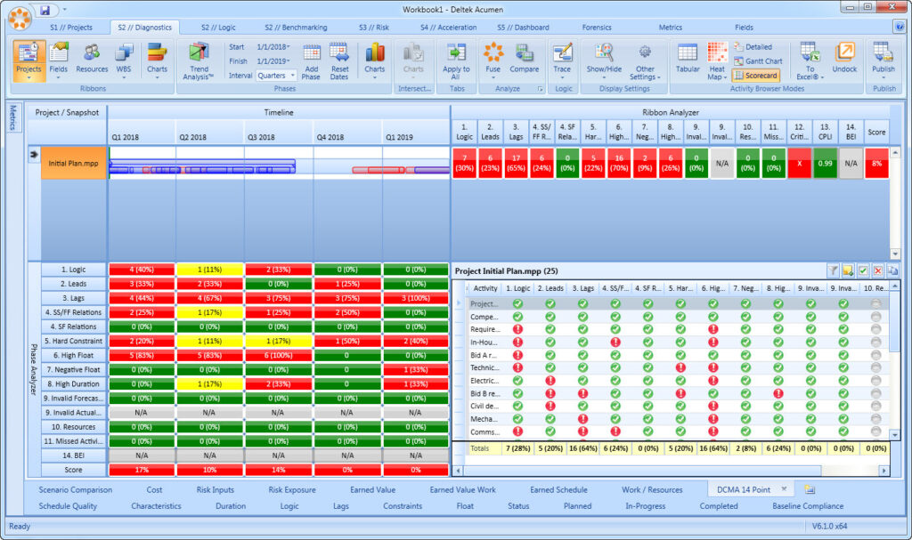Toggle the Scorecard display mode
The width and height of the screenshot is (912, 540).
tap(755, 77)
